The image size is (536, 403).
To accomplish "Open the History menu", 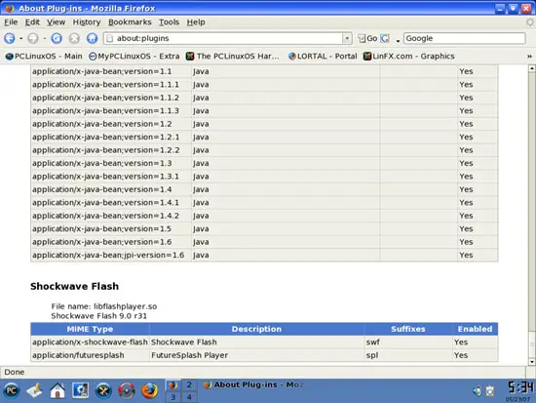I will tap(87, 22).
